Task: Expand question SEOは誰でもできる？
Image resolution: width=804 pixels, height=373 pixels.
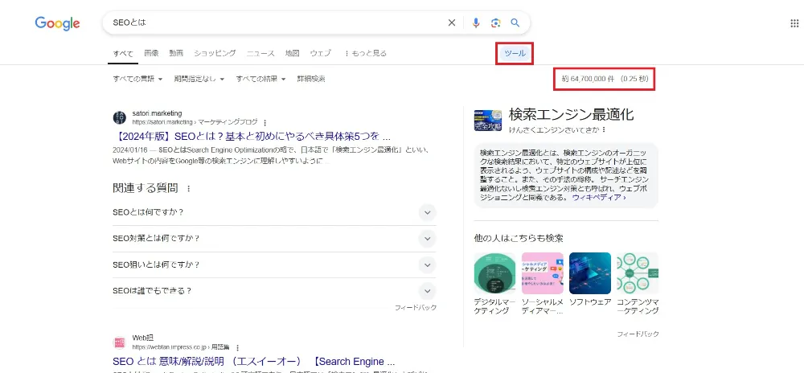Action: pyautogui.click(x=274, y=291)
